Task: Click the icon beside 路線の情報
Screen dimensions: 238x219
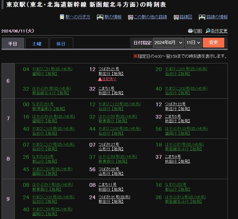Action: (x=202, y=17)
